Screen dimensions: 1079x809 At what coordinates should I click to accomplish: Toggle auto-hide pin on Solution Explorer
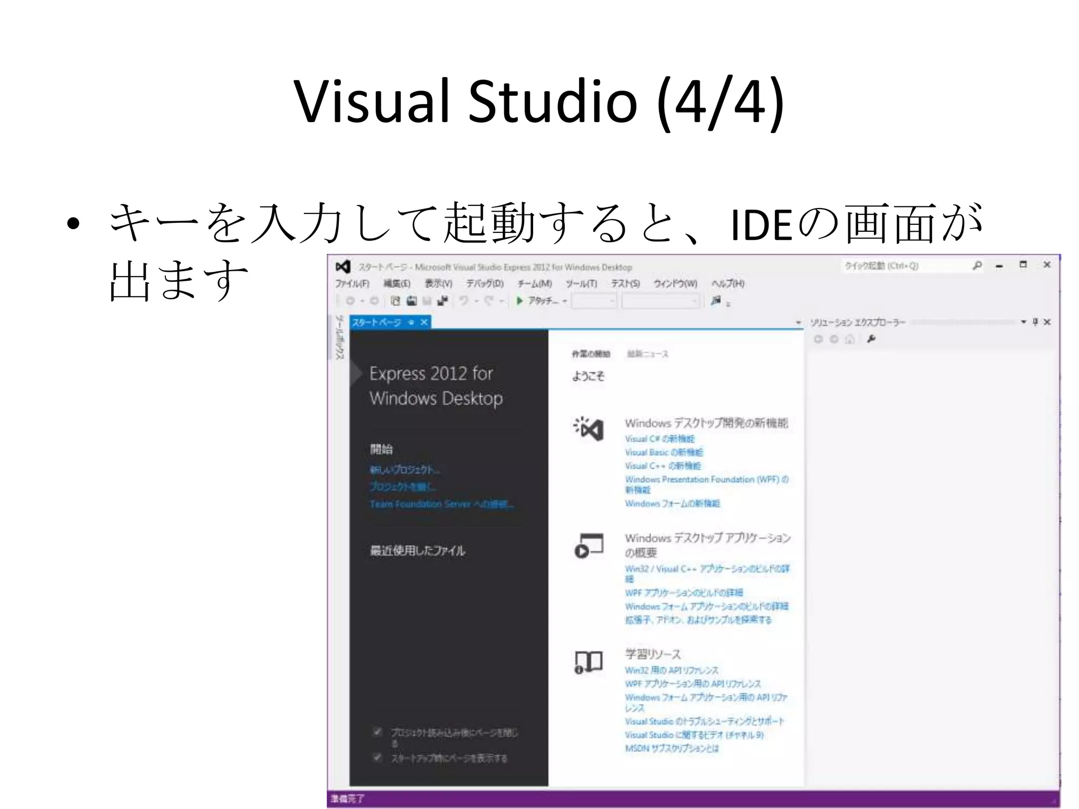pos(1035,322)
